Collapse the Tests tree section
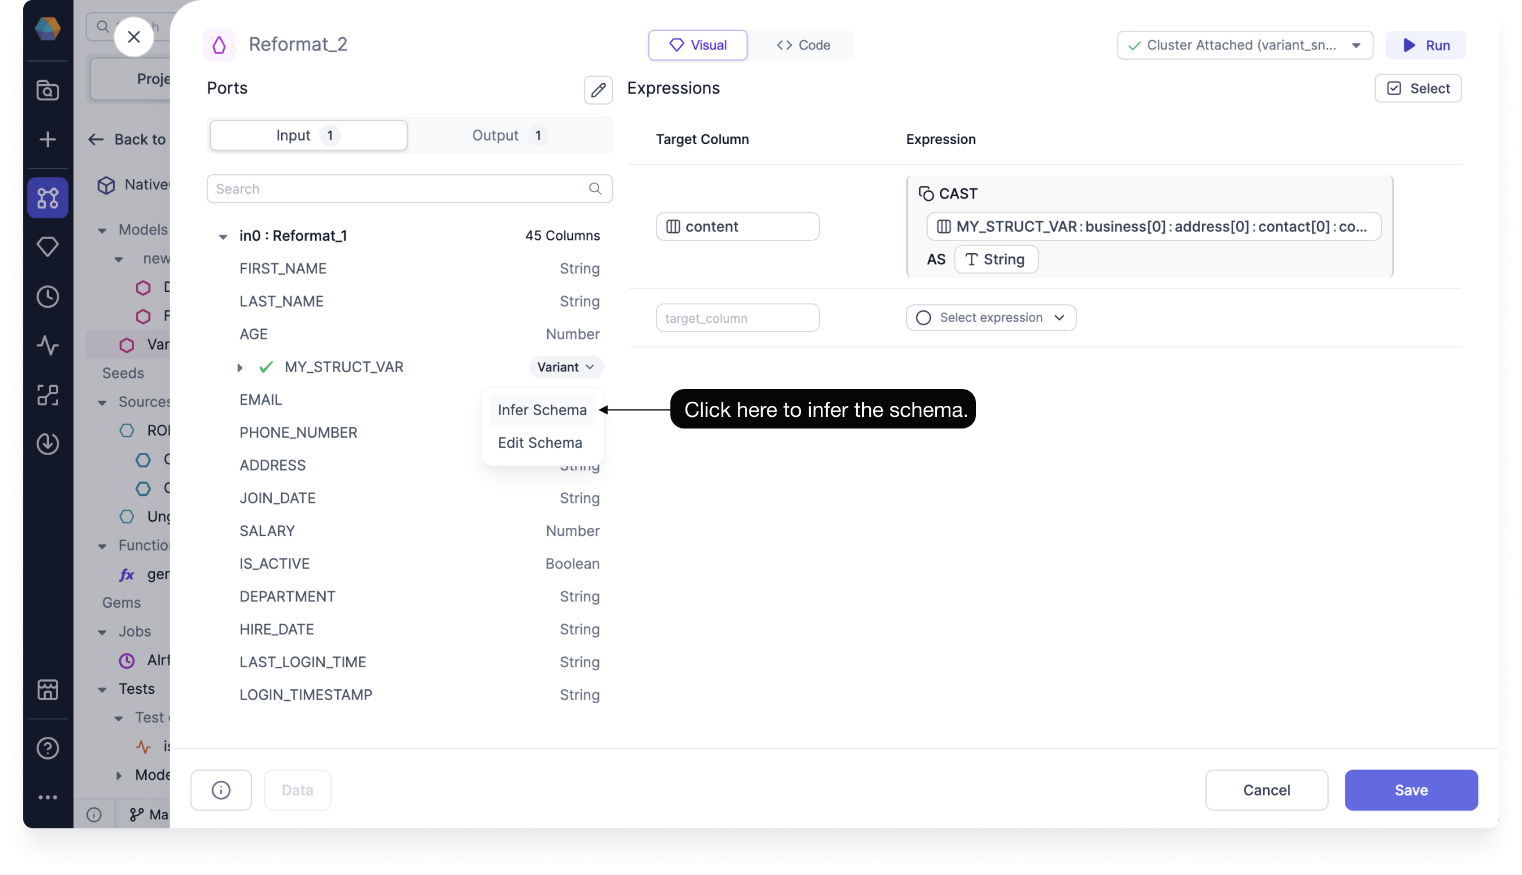Viewport: 1522px width, 875px height. 102,689
